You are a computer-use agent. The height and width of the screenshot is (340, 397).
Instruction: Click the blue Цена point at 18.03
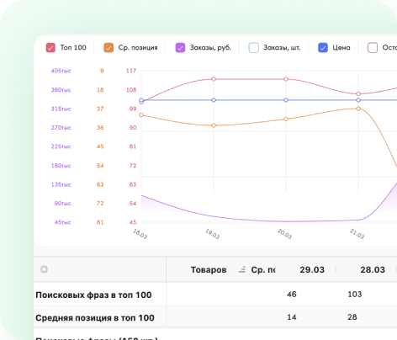[x=141, y=100]
